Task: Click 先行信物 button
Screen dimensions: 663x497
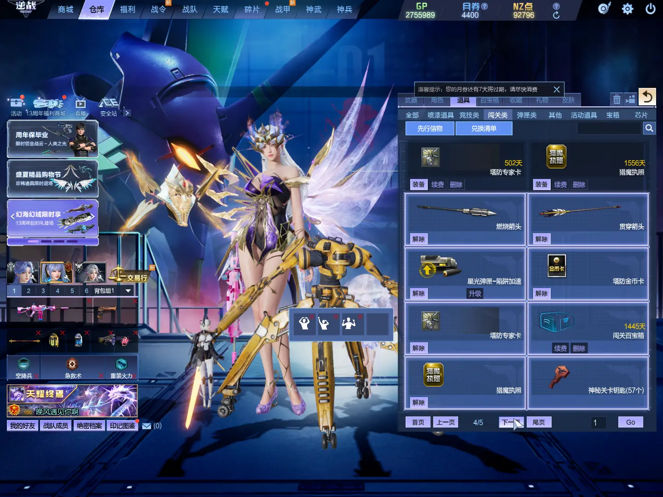Action: tap(430, 128)
